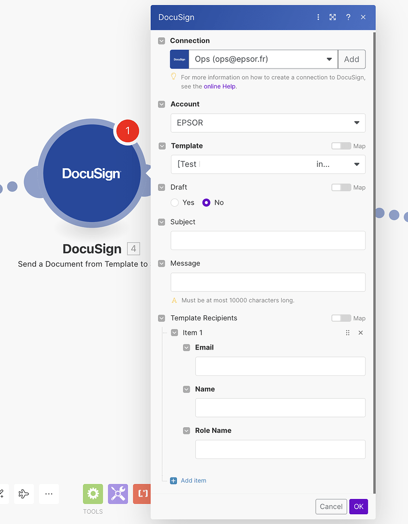Confirm with the OK button
Screen dimensions: 408x524
(358, 507)
